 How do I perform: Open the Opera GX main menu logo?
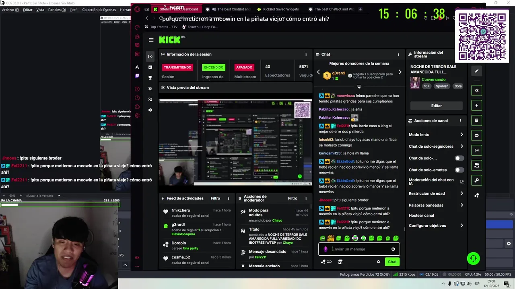[x=137, y=9]
